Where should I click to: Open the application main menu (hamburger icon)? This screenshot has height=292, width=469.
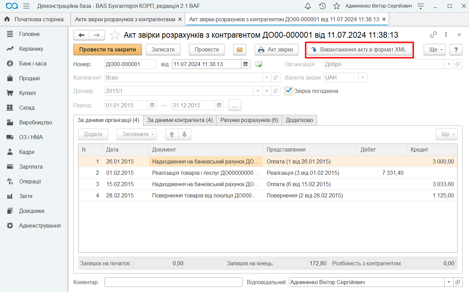[26, 6]
